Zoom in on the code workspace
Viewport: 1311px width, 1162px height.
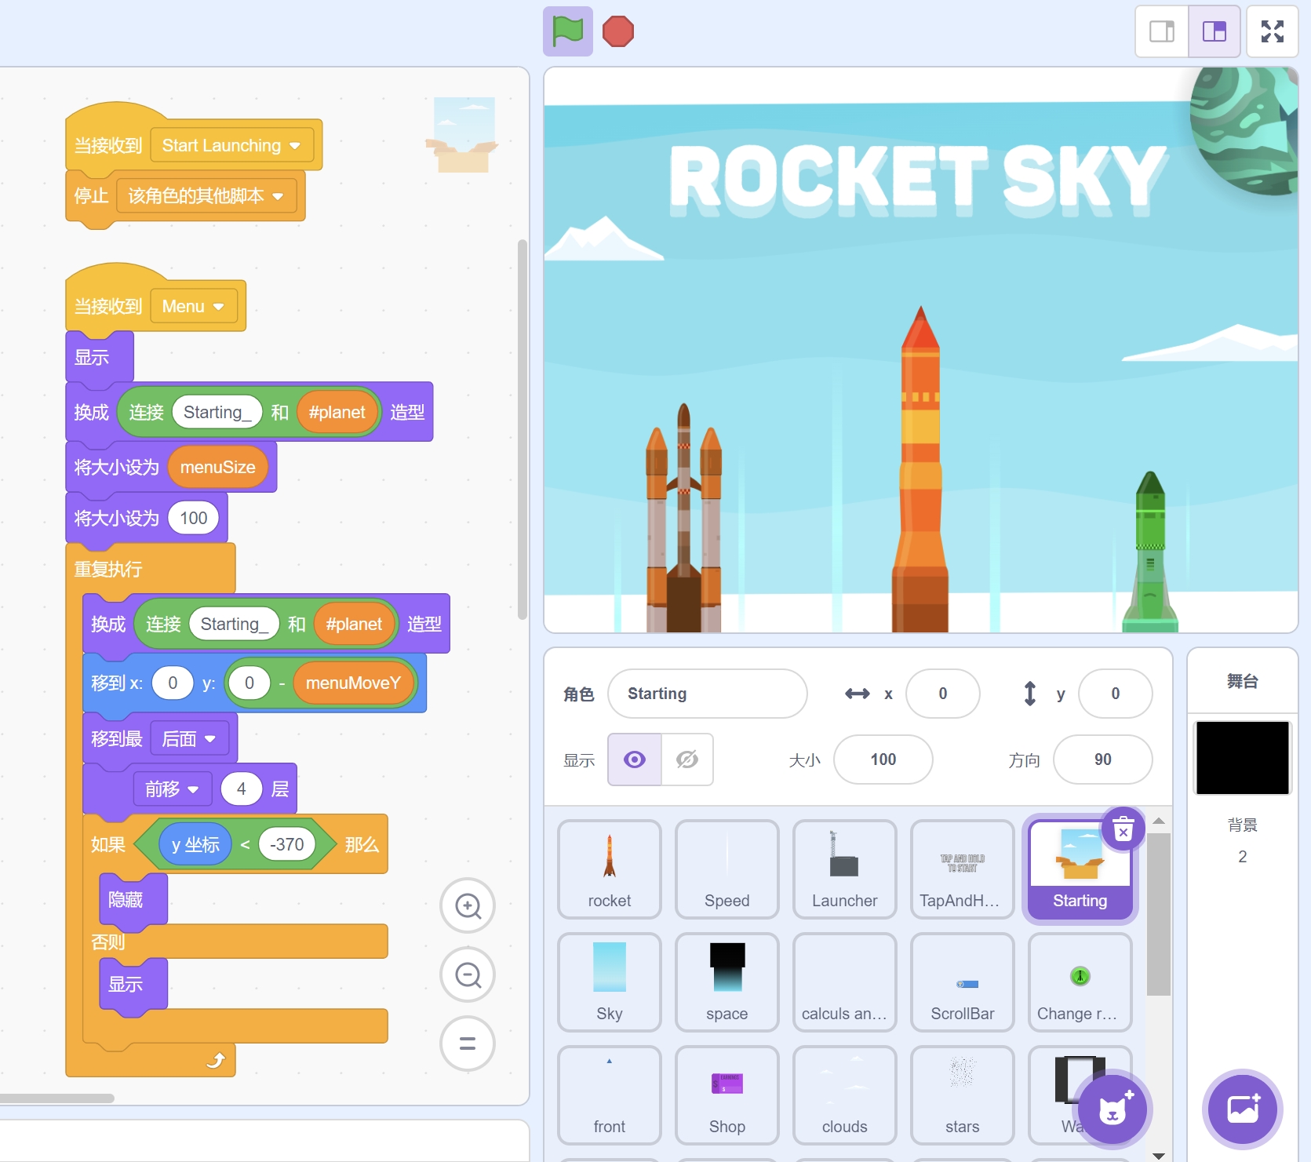click(468, 905)
